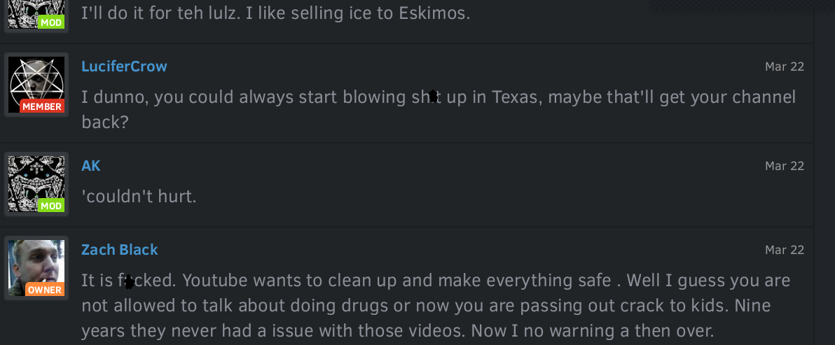Open AK's avatar beside 'couldn't hurt' comment
The image size is (835, 345).
click(x=36, y=184)
